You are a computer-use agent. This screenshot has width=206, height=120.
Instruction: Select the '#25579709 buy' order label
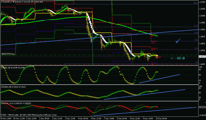click(x=8, y=54)
